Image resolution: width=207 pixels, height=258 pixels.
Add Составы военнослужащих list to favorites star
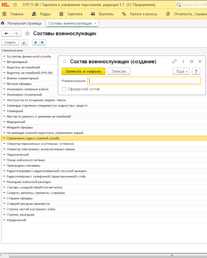[27, 34]
